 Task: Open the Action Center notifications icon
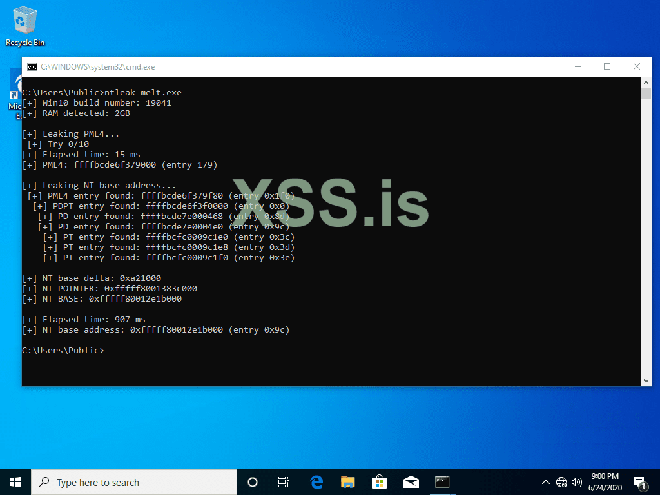click(639, 482)
